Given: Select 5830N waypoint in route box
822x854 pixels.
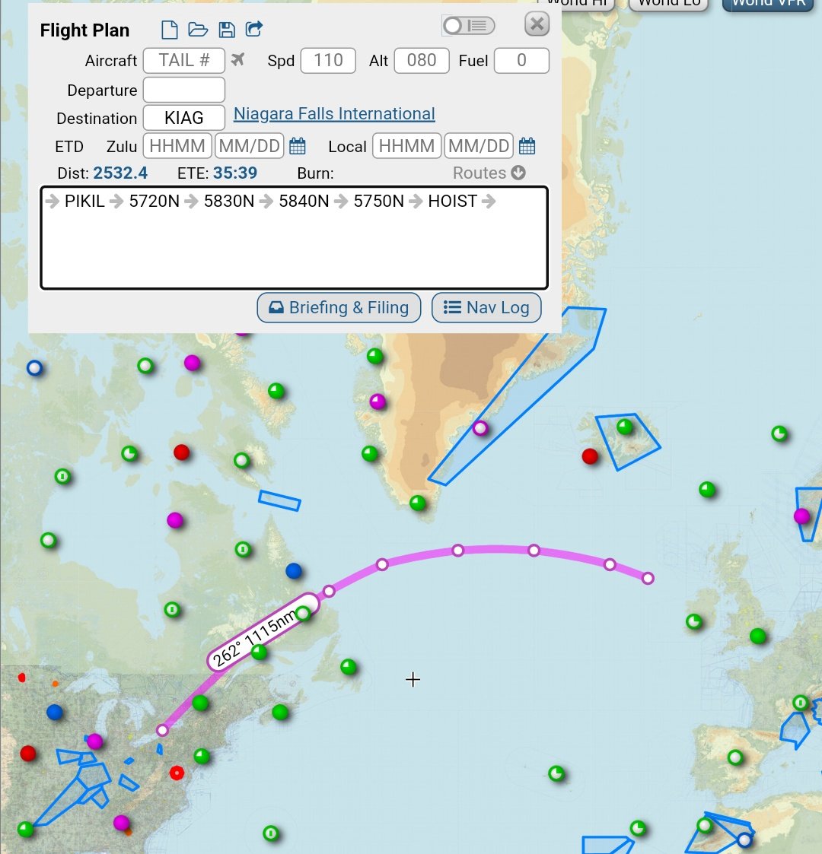Looking at the screenshot, I should (x=229, y=201).
